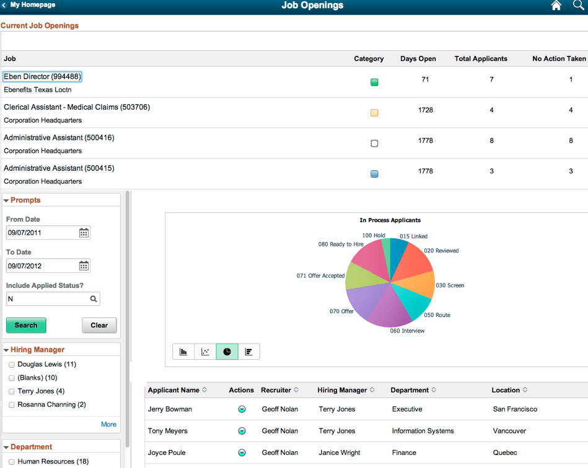
Task: Click the green category indicator for Eben Director
Action: [374, 82]
